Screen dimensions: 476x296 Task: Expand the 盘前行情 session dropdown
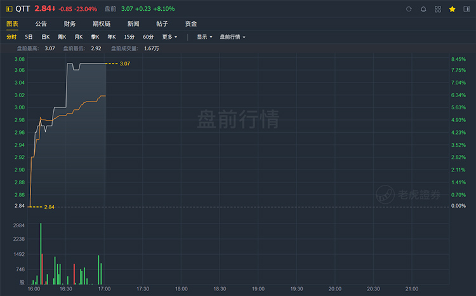232,37
